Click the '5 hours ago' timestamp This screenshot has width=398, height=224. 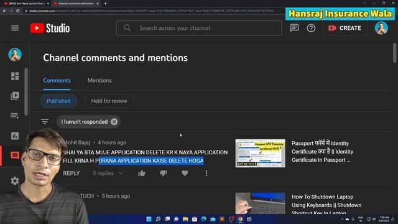[116, 196]
